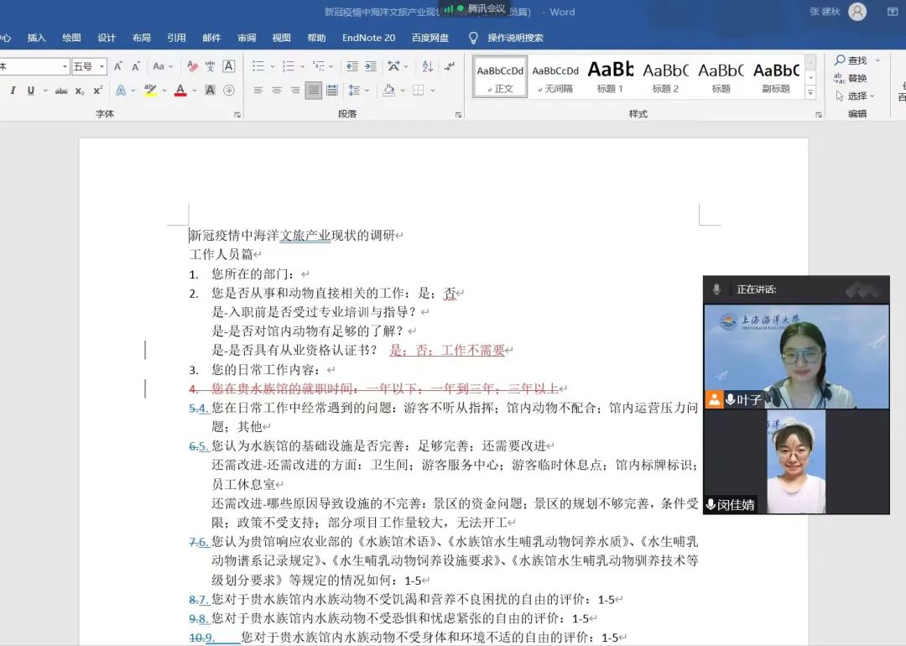Apply the 标题 1 heading style
The width and height of the screenshot is (906, 646).
tap(610, 77)
